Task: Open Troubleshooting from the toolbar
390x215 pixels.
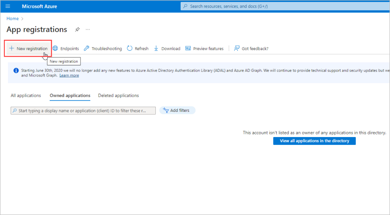Action: click(x=103, y=48)
